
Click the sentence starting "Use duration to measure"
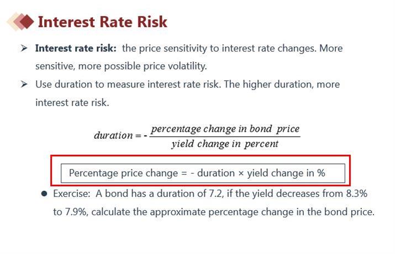pyautogui.click(x=187, y=85)
